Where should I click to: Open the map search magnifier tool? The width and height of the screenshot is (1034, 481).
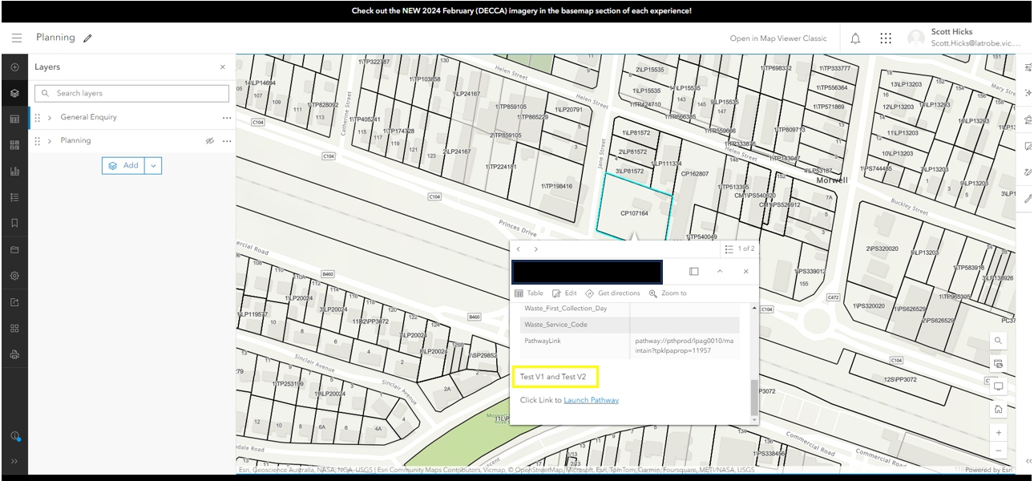998,340
